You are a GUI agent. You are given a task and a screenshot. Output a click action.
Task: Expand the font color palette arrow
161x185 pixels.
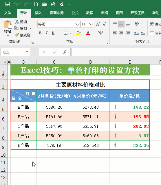click(93, 33)
